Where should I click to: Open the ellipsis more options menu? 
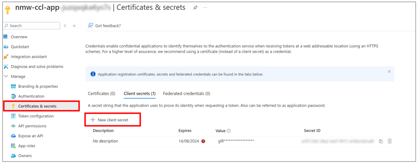[x=205, y=8]
